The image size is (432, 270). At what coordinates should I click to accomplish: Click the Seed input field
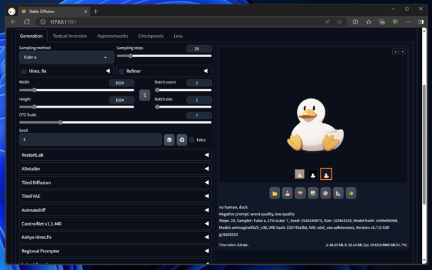point(90,139)
